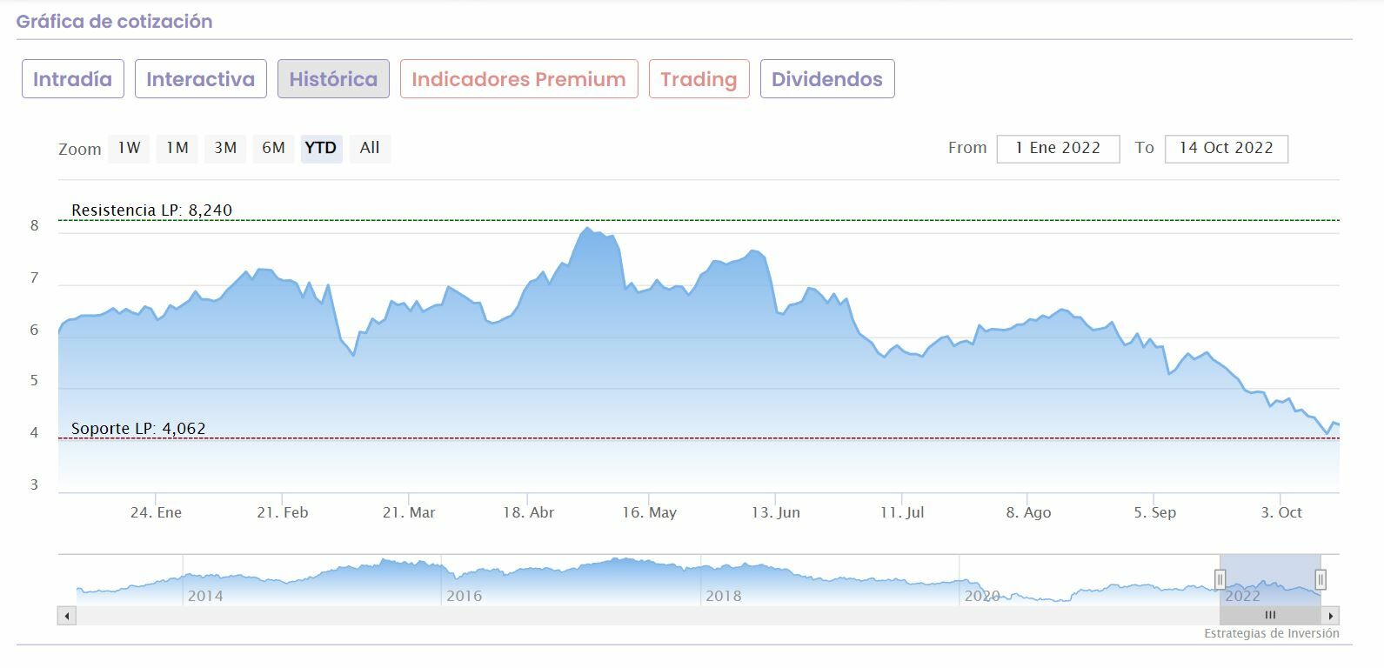Set chart zoom to 1M

point(177,148)
